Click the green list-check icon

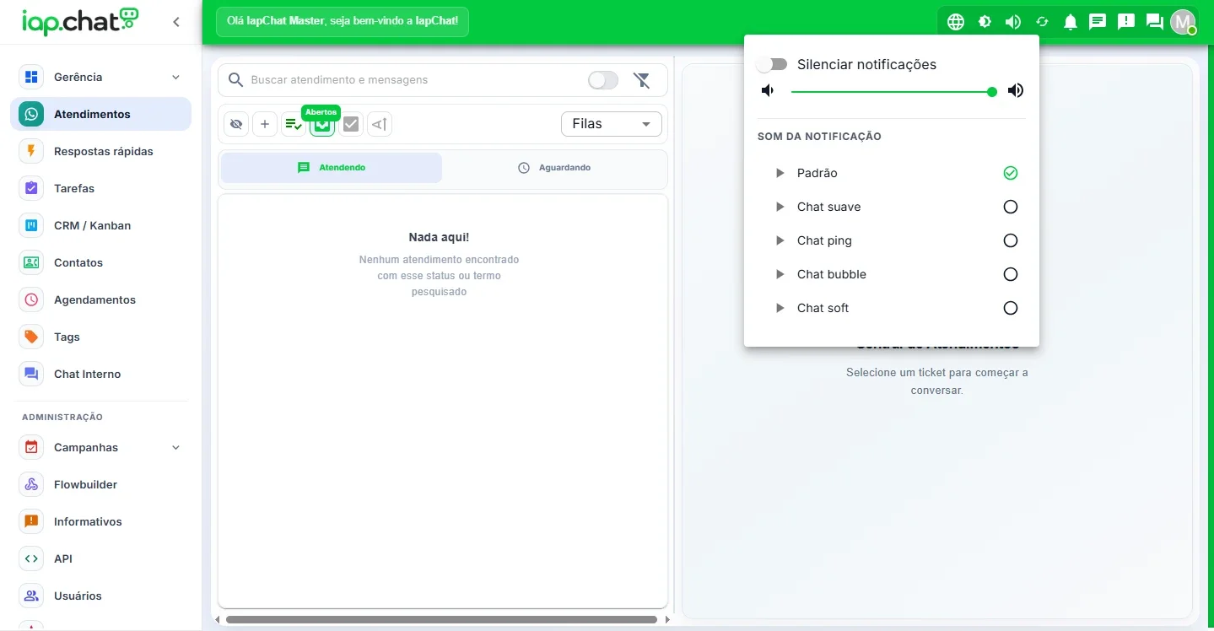(294, 124)
